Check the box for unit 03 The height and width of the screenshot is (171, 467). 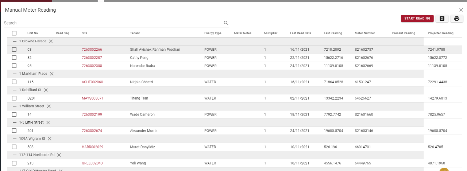(14, 49)
